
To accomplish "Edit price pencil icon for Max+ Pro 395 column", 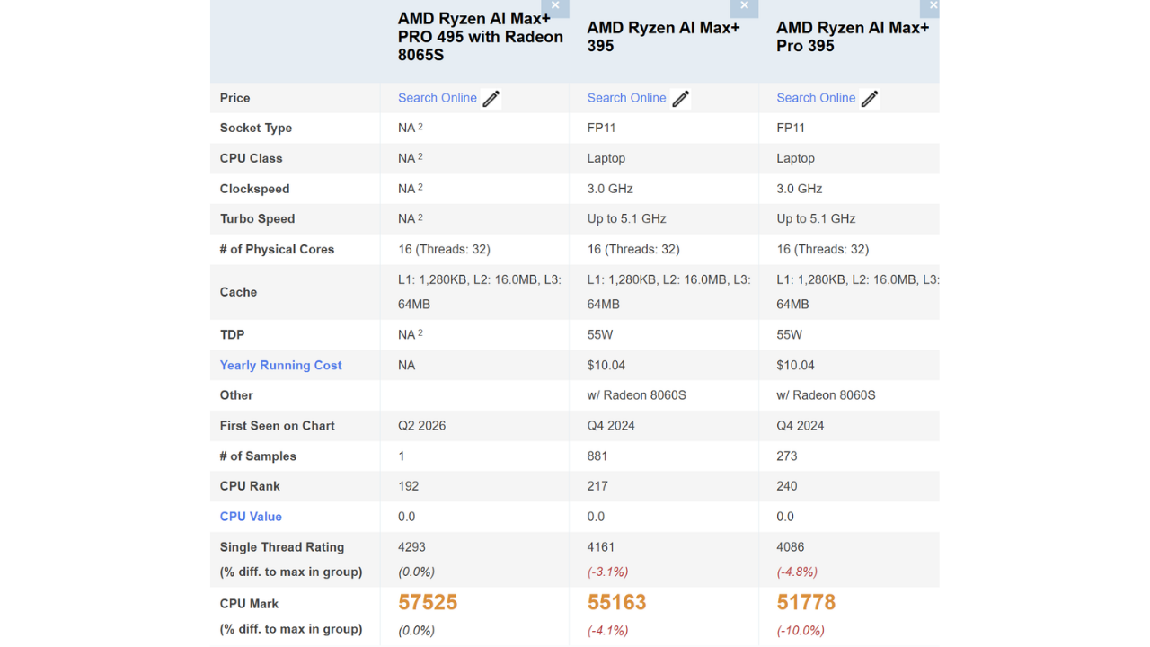I will pyautogui.click(x=870, y=99).
